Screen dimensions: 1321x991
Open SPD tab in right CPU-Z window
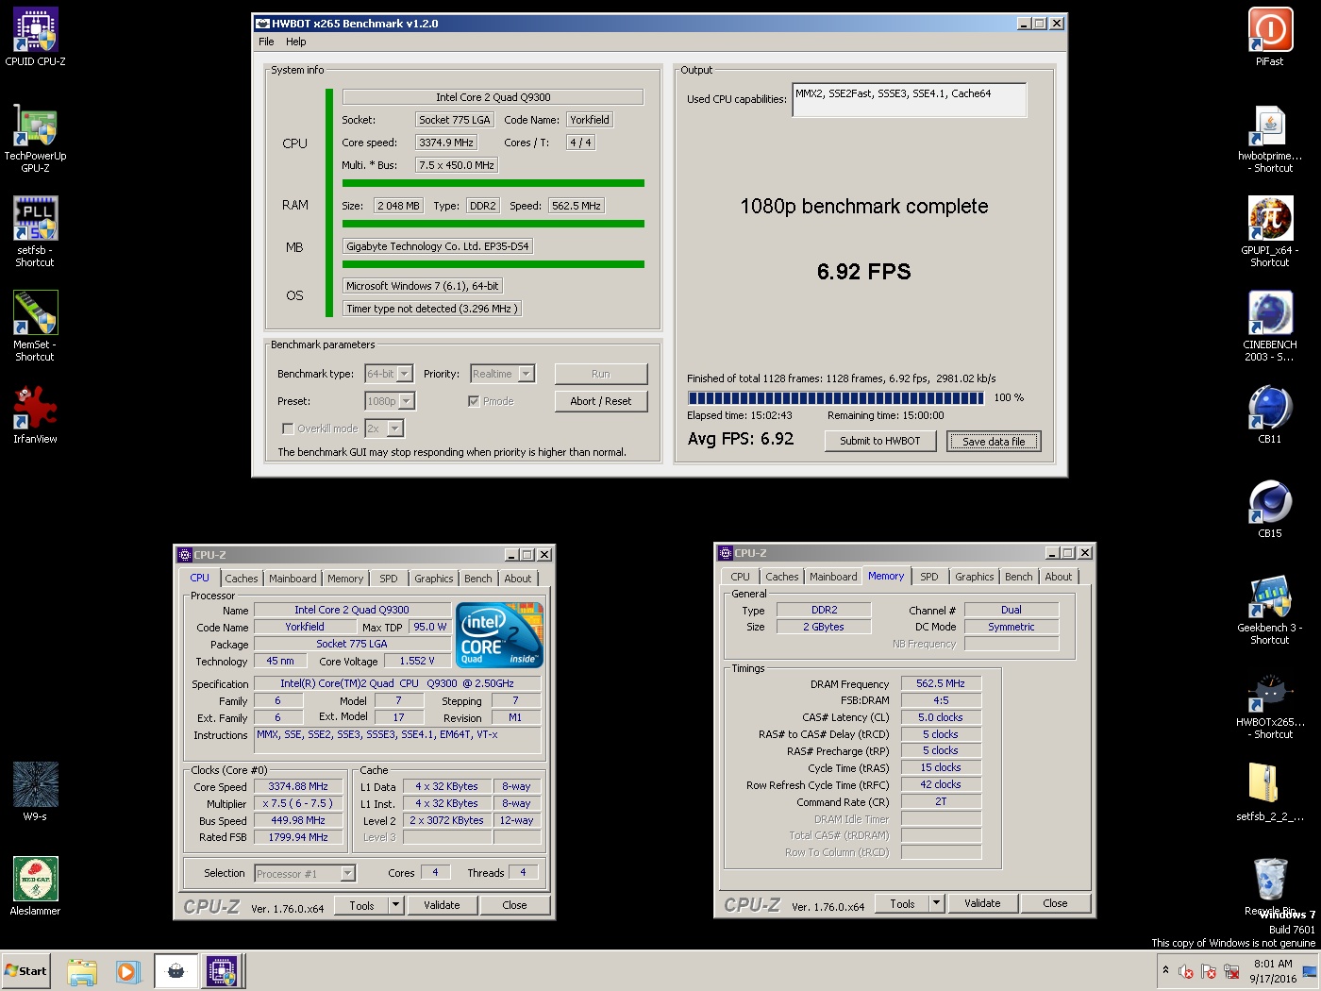(x=929, y=577)
